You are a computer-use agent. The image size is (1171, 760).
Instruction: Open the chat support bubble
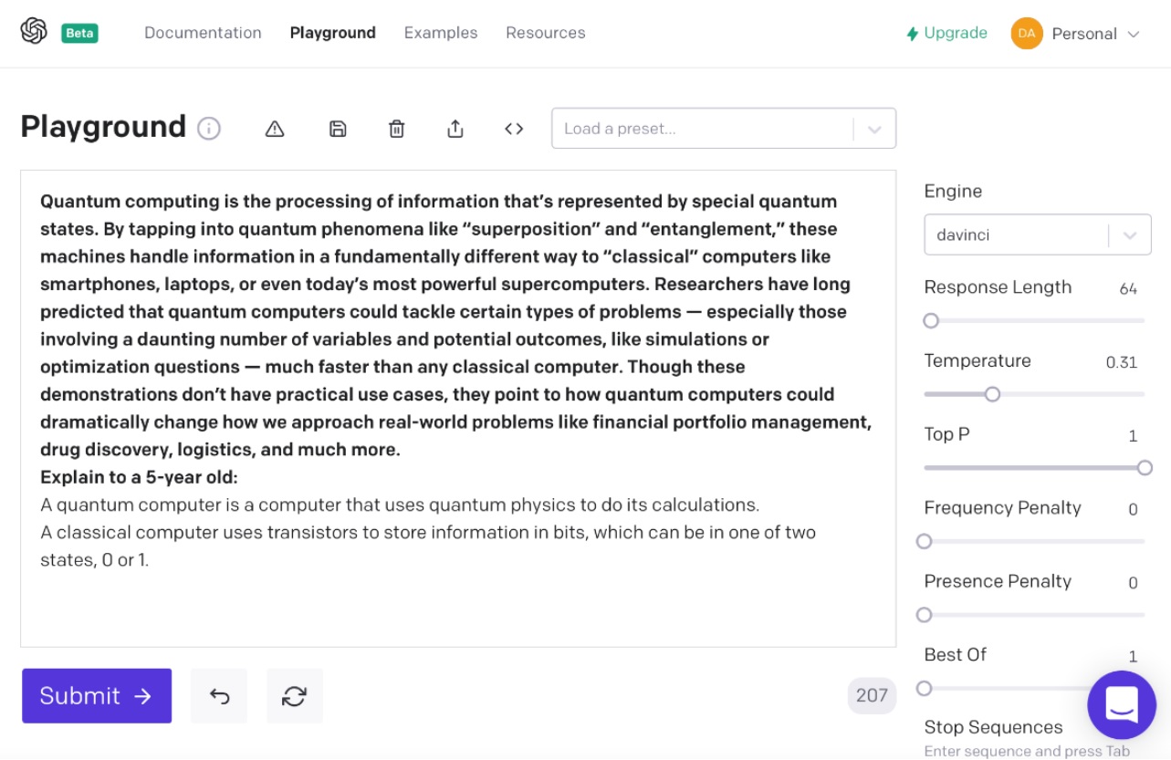pyautogui.click(x=1121, y=705)
